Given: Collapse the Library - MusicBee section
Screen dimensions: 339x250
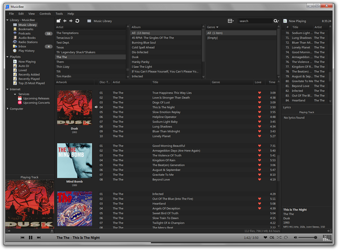Looking at the screenshot, I should coord(7,20).
